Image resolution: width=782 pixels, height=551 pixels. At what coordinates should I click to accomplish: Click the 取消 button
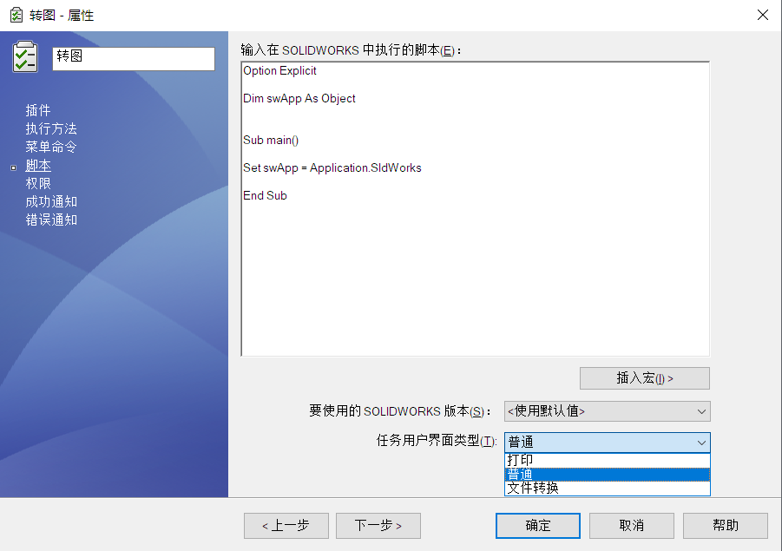[x=631, y=526]
